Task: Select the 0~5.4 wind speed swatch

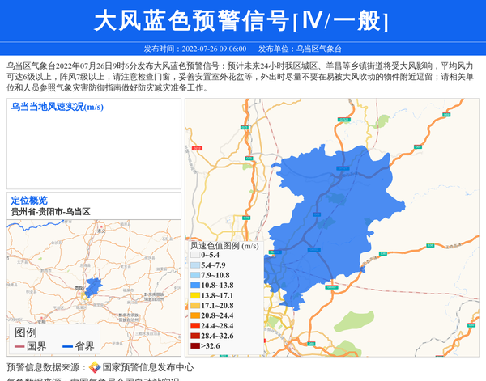Action: coord(195,256)
